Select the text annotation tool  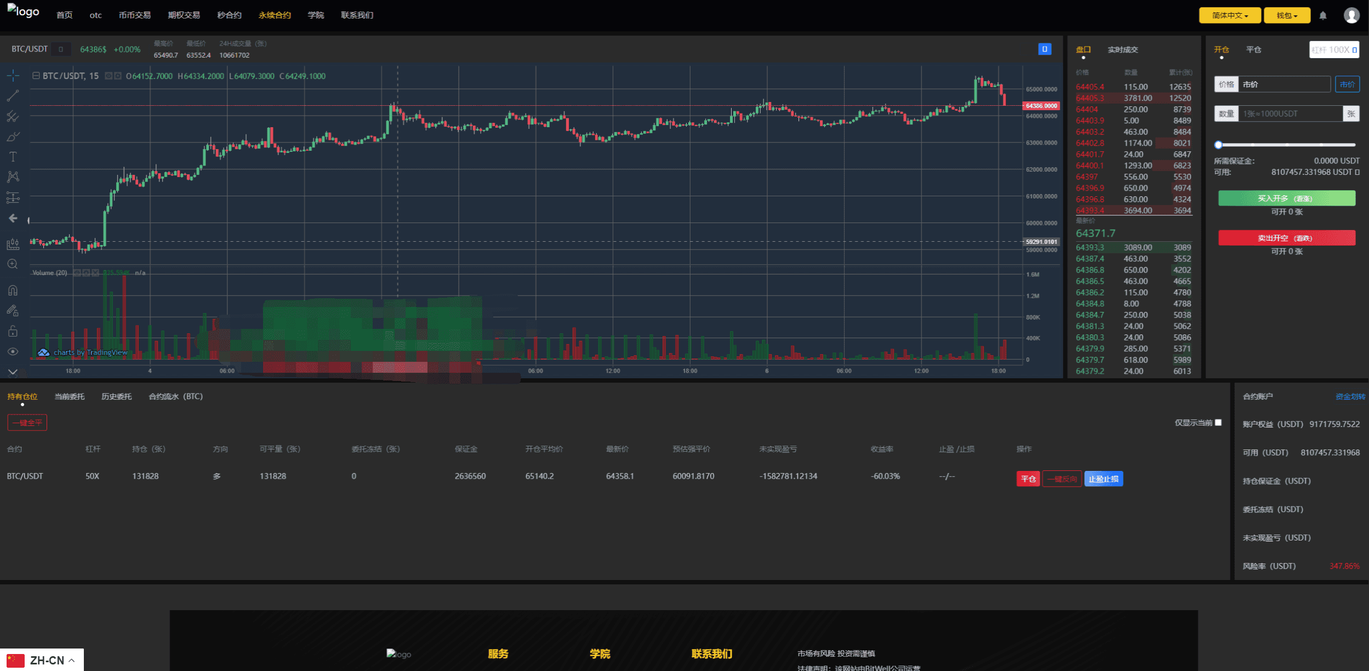pos(13,157)
